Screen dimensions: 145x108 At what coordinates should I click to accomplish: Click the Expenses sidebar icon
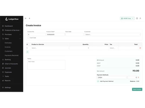click(x=3, y=72)
